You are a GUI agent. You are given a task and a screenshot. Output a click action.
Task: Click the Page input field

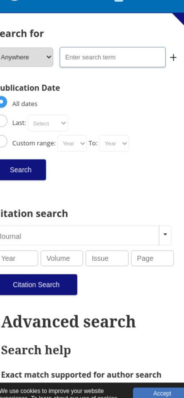coord(152,258)
